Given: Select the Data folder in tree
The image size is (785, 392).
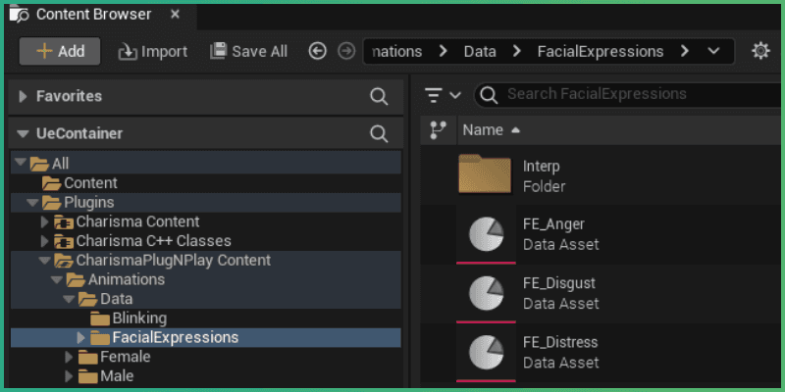Looking at the screenshot, I should 116,299.
